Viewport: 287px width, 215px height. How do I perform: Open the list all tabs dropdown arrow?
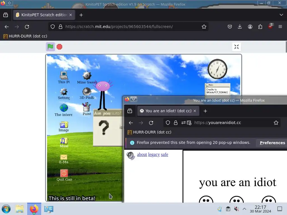[281, 15]
